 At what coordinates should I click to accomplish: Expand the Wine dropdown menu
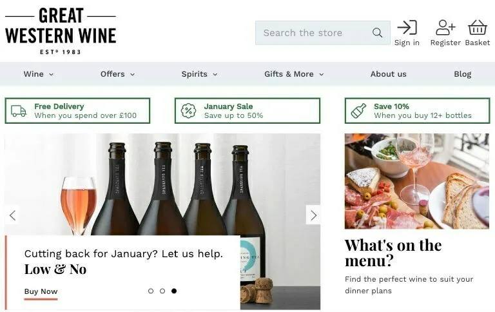click(39, 74)
